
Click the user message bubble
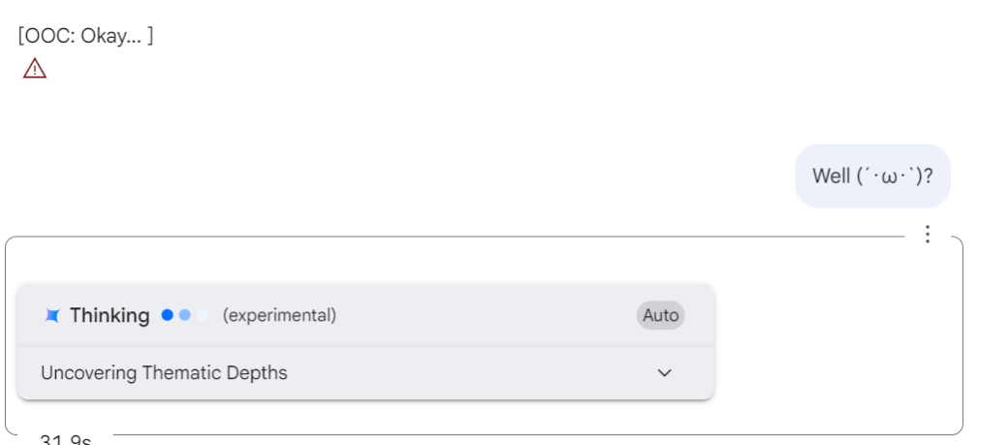[x=872, y=176]
